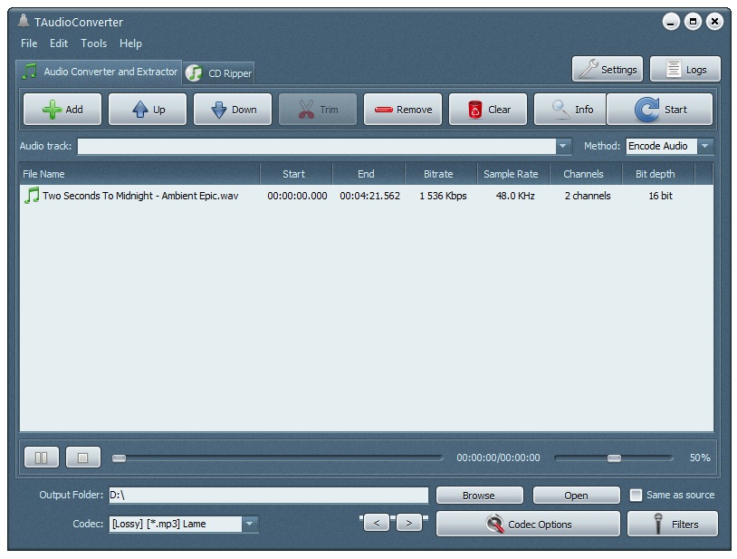This screenshot has height=559, width=737.
Task: Expand the Audio track dropdown
Action: (x=563, y=146)
